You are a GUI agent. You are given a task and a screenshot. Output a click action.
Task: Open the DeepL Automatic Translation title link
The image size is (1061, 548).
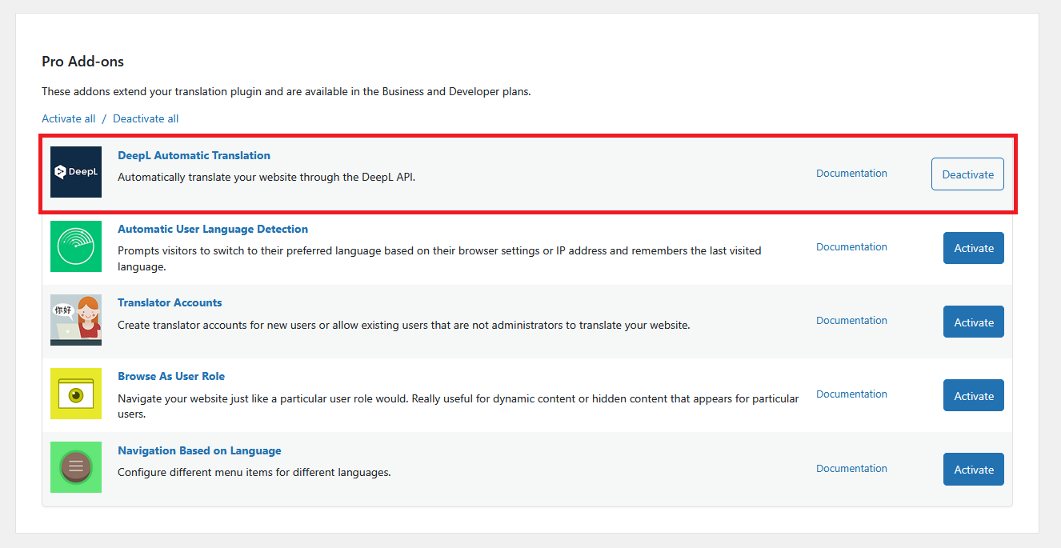[194, 155]
